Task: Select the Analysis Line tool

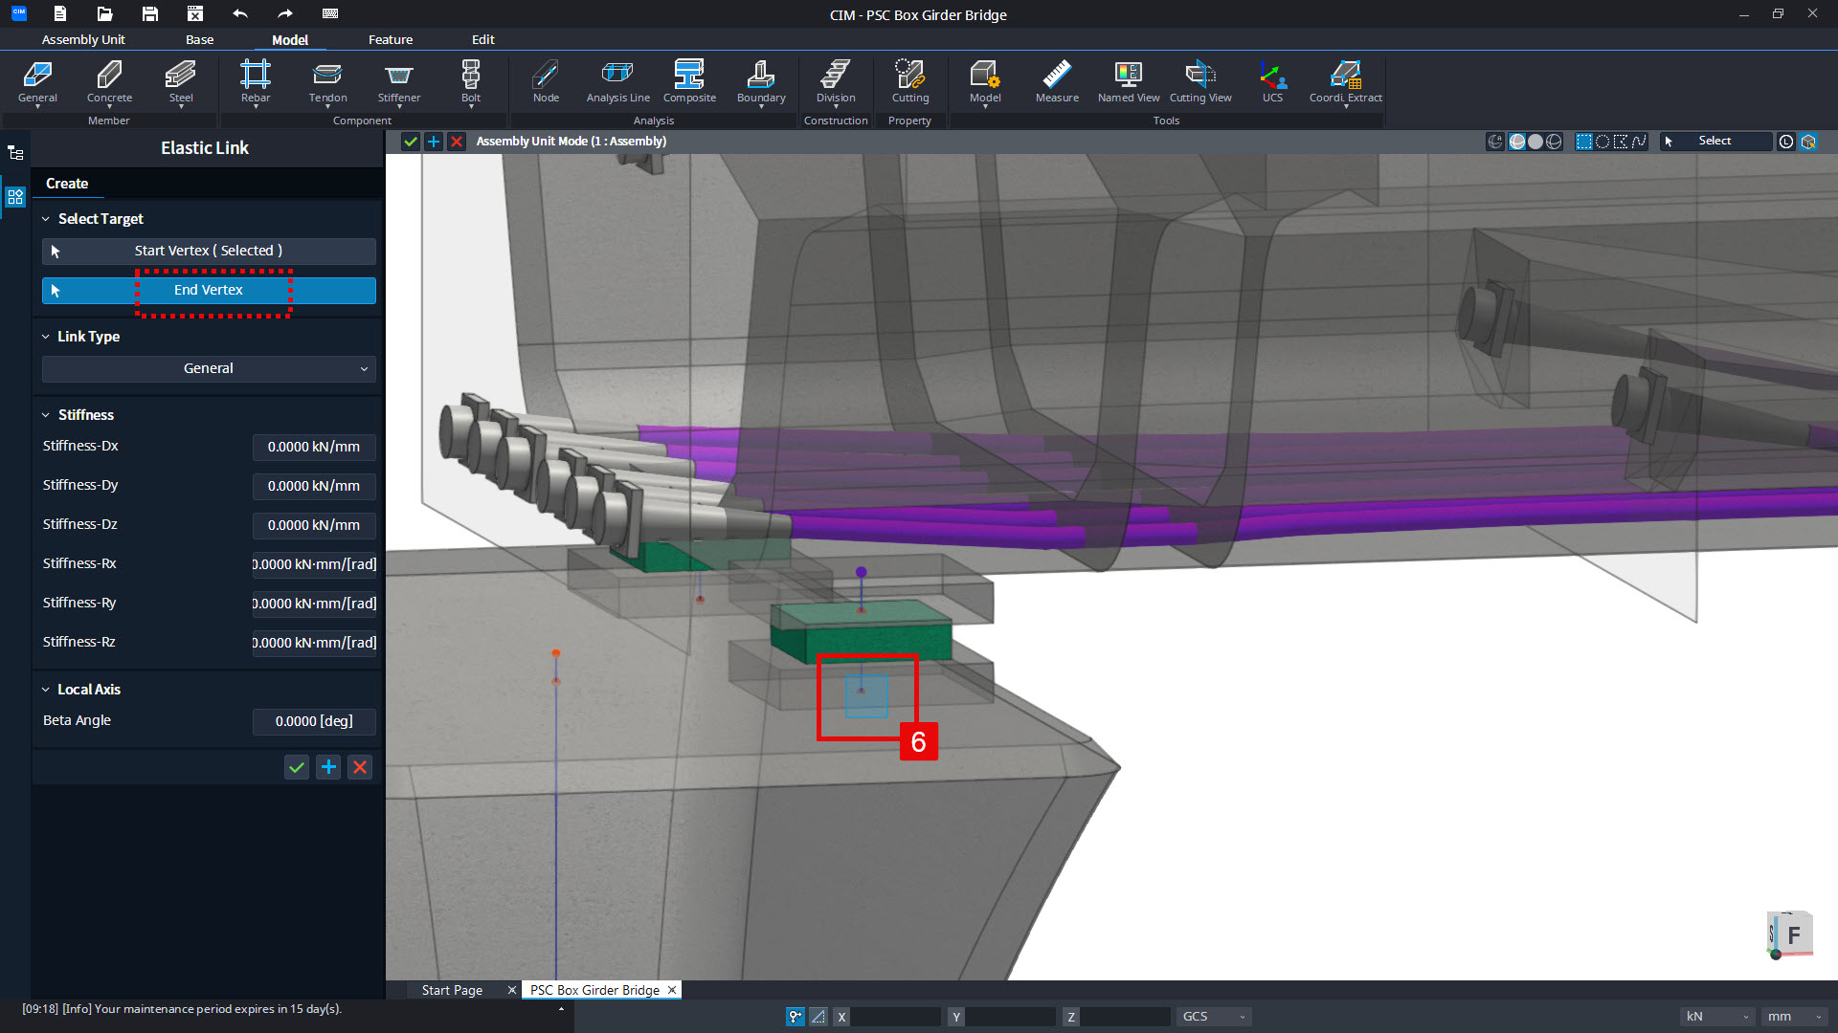Action: point(616,81)
